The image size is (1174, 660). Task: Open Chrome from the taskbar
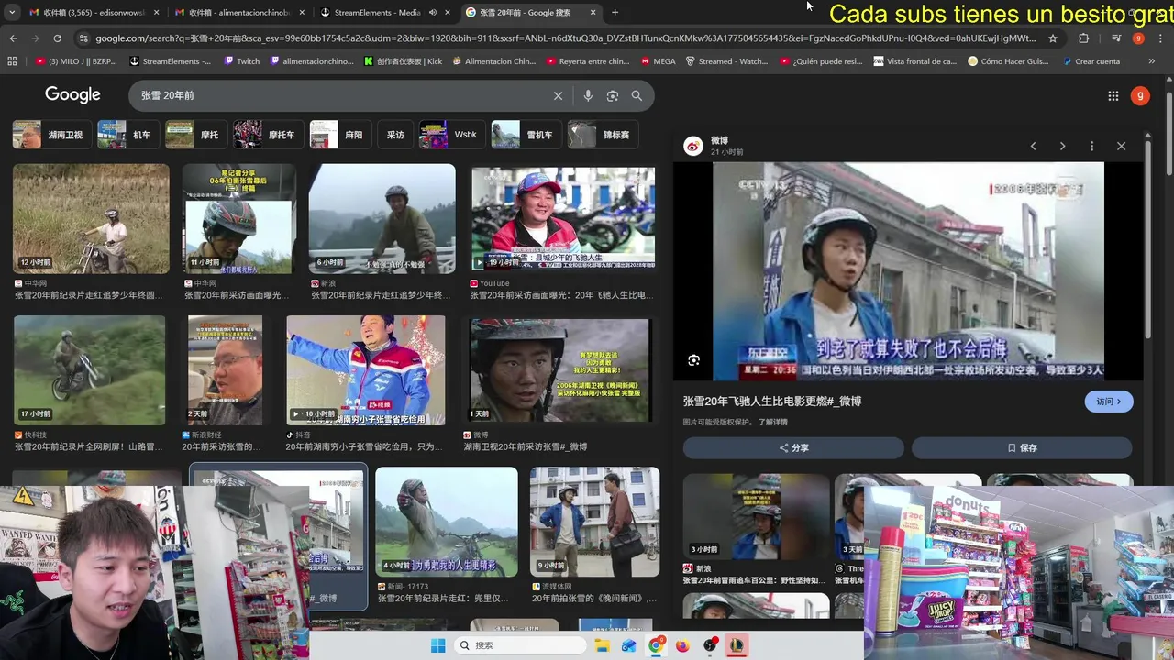pos(656,645)
